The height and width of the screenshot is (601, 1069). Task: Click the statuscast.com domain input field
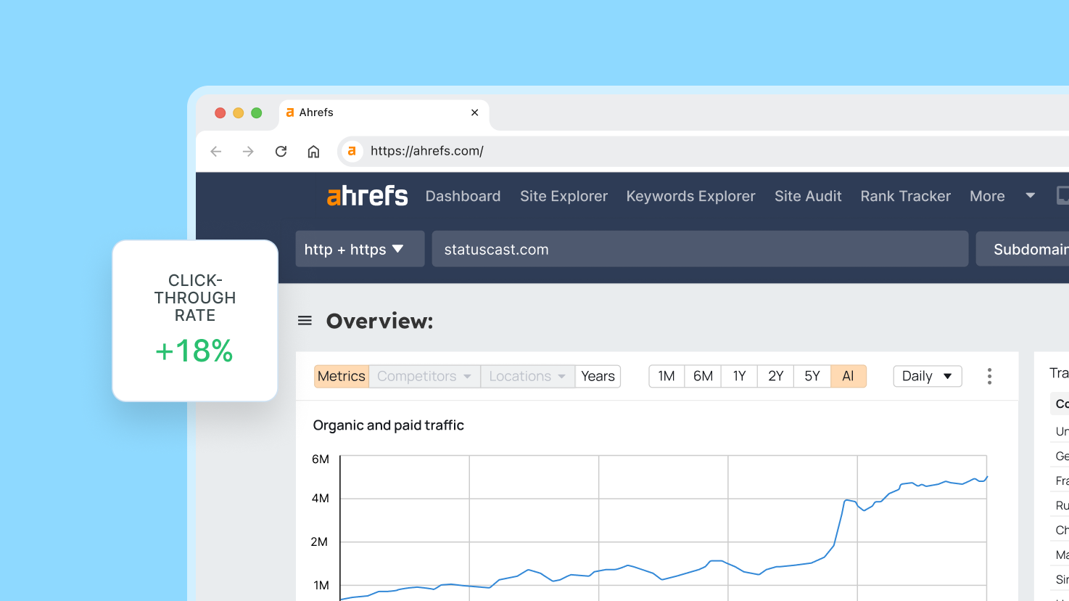(x=700, y=249)
